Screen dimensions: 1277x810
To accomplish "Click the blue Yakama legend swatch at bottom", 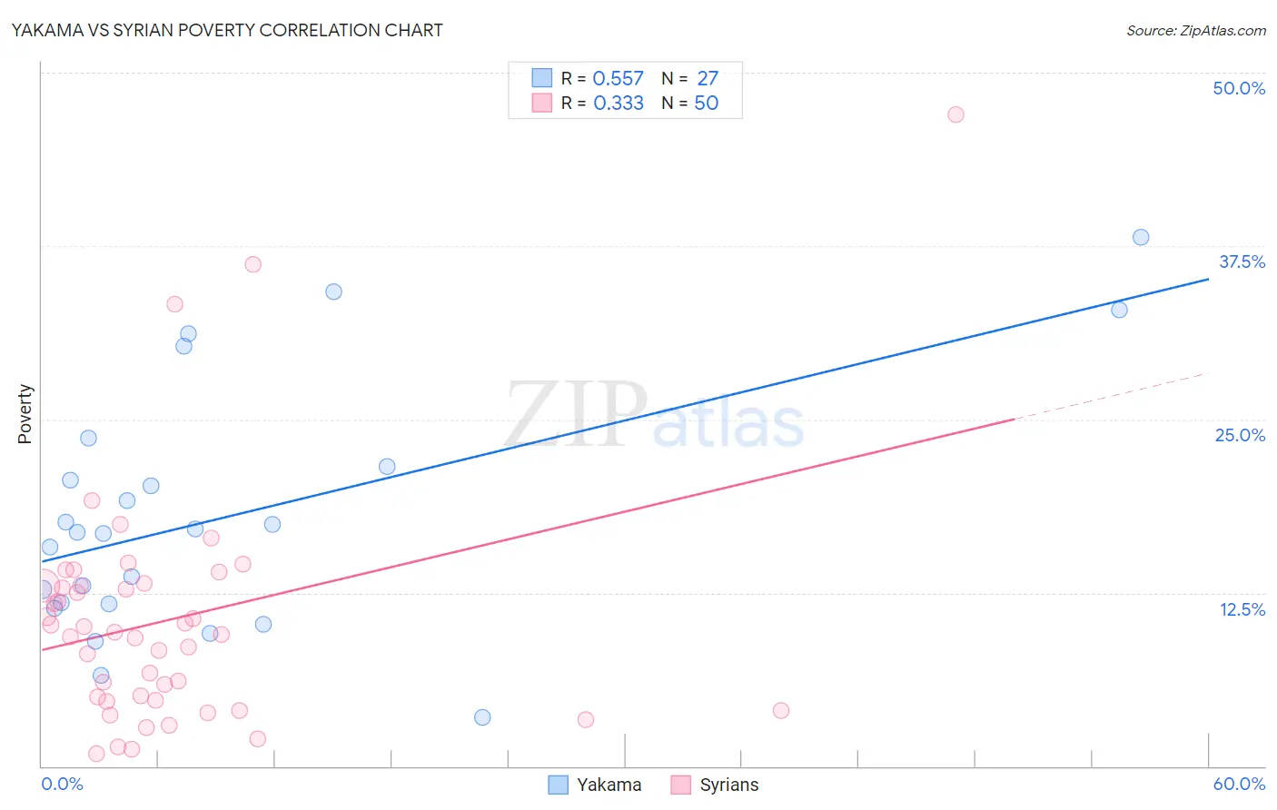I will (559, 785).
